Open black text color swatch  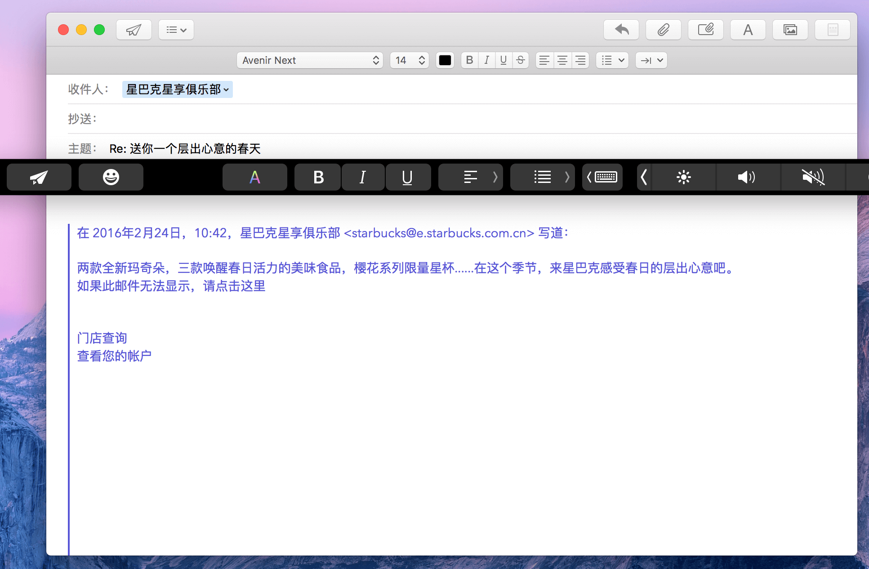445,60
